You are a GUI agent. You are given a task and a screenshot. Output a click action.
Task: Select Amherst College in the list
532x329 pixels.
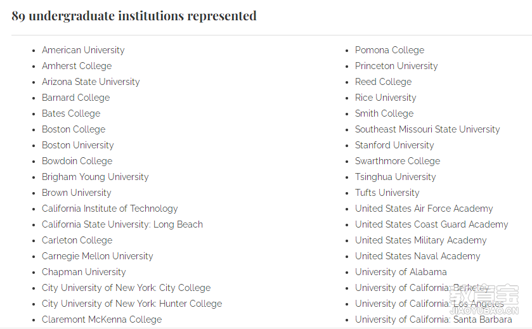click(77, 66)
